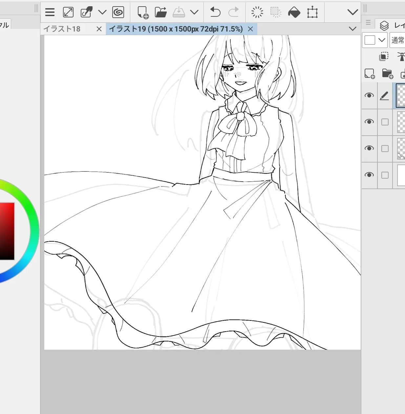Expand the chevron beside the pen-on-square icon
The height and width of the screenshot is (414, 405).
tap(102, 12)
